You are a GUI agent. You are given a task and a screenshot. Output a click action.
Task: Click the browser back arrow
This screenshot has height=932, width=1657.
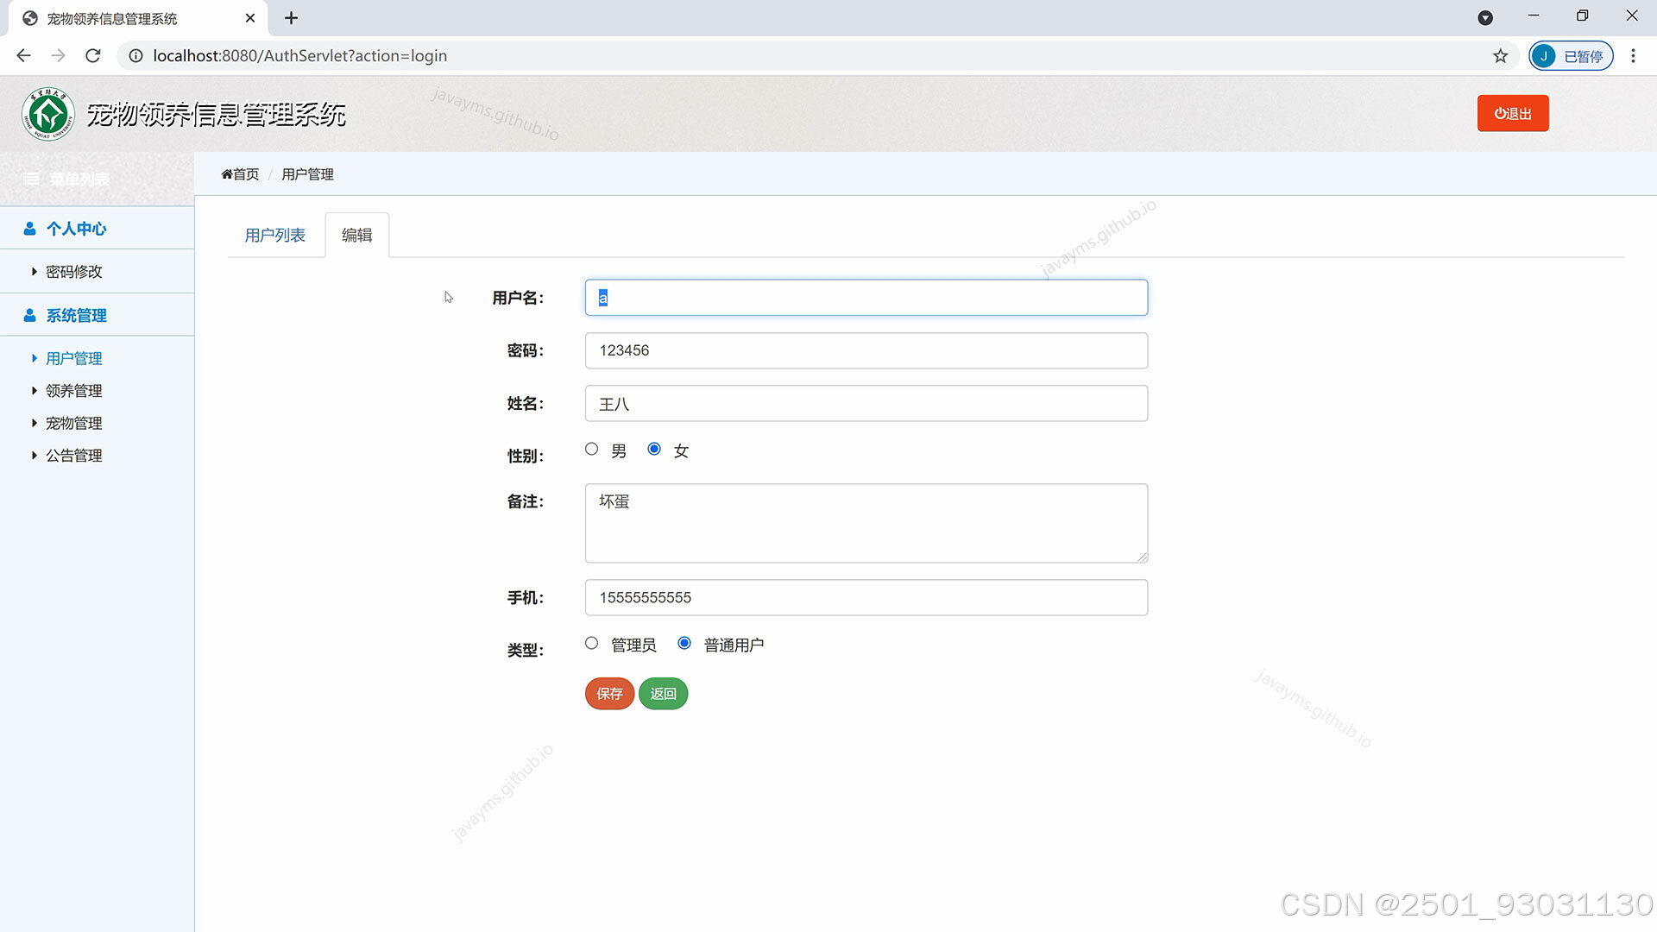[x=23, y=56]
